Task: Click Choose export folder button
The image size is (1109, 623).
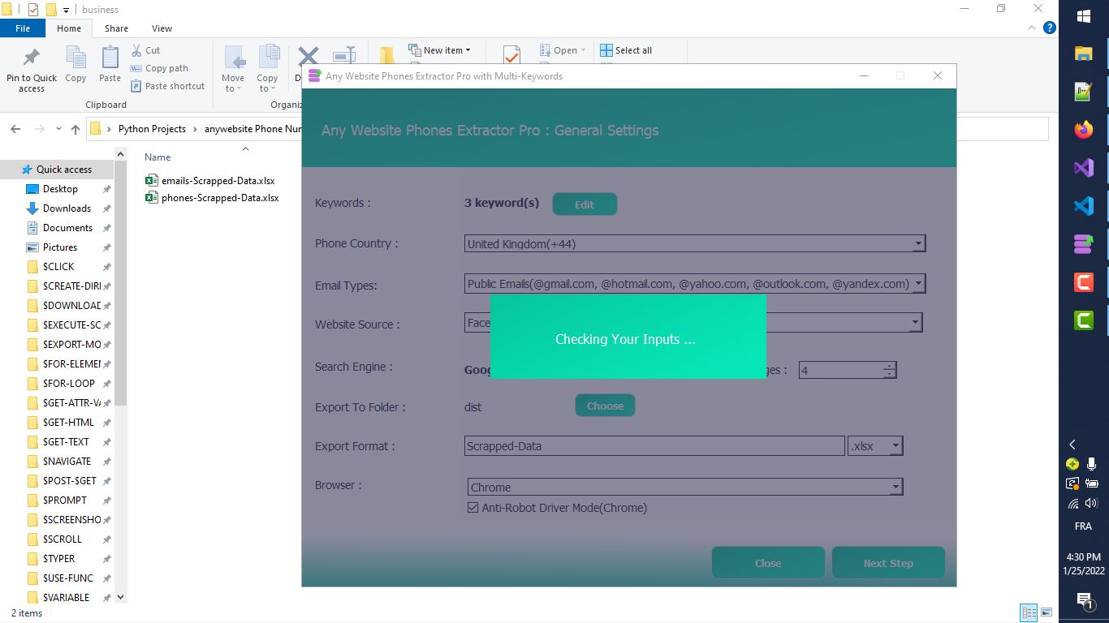Action: (605, 406)
